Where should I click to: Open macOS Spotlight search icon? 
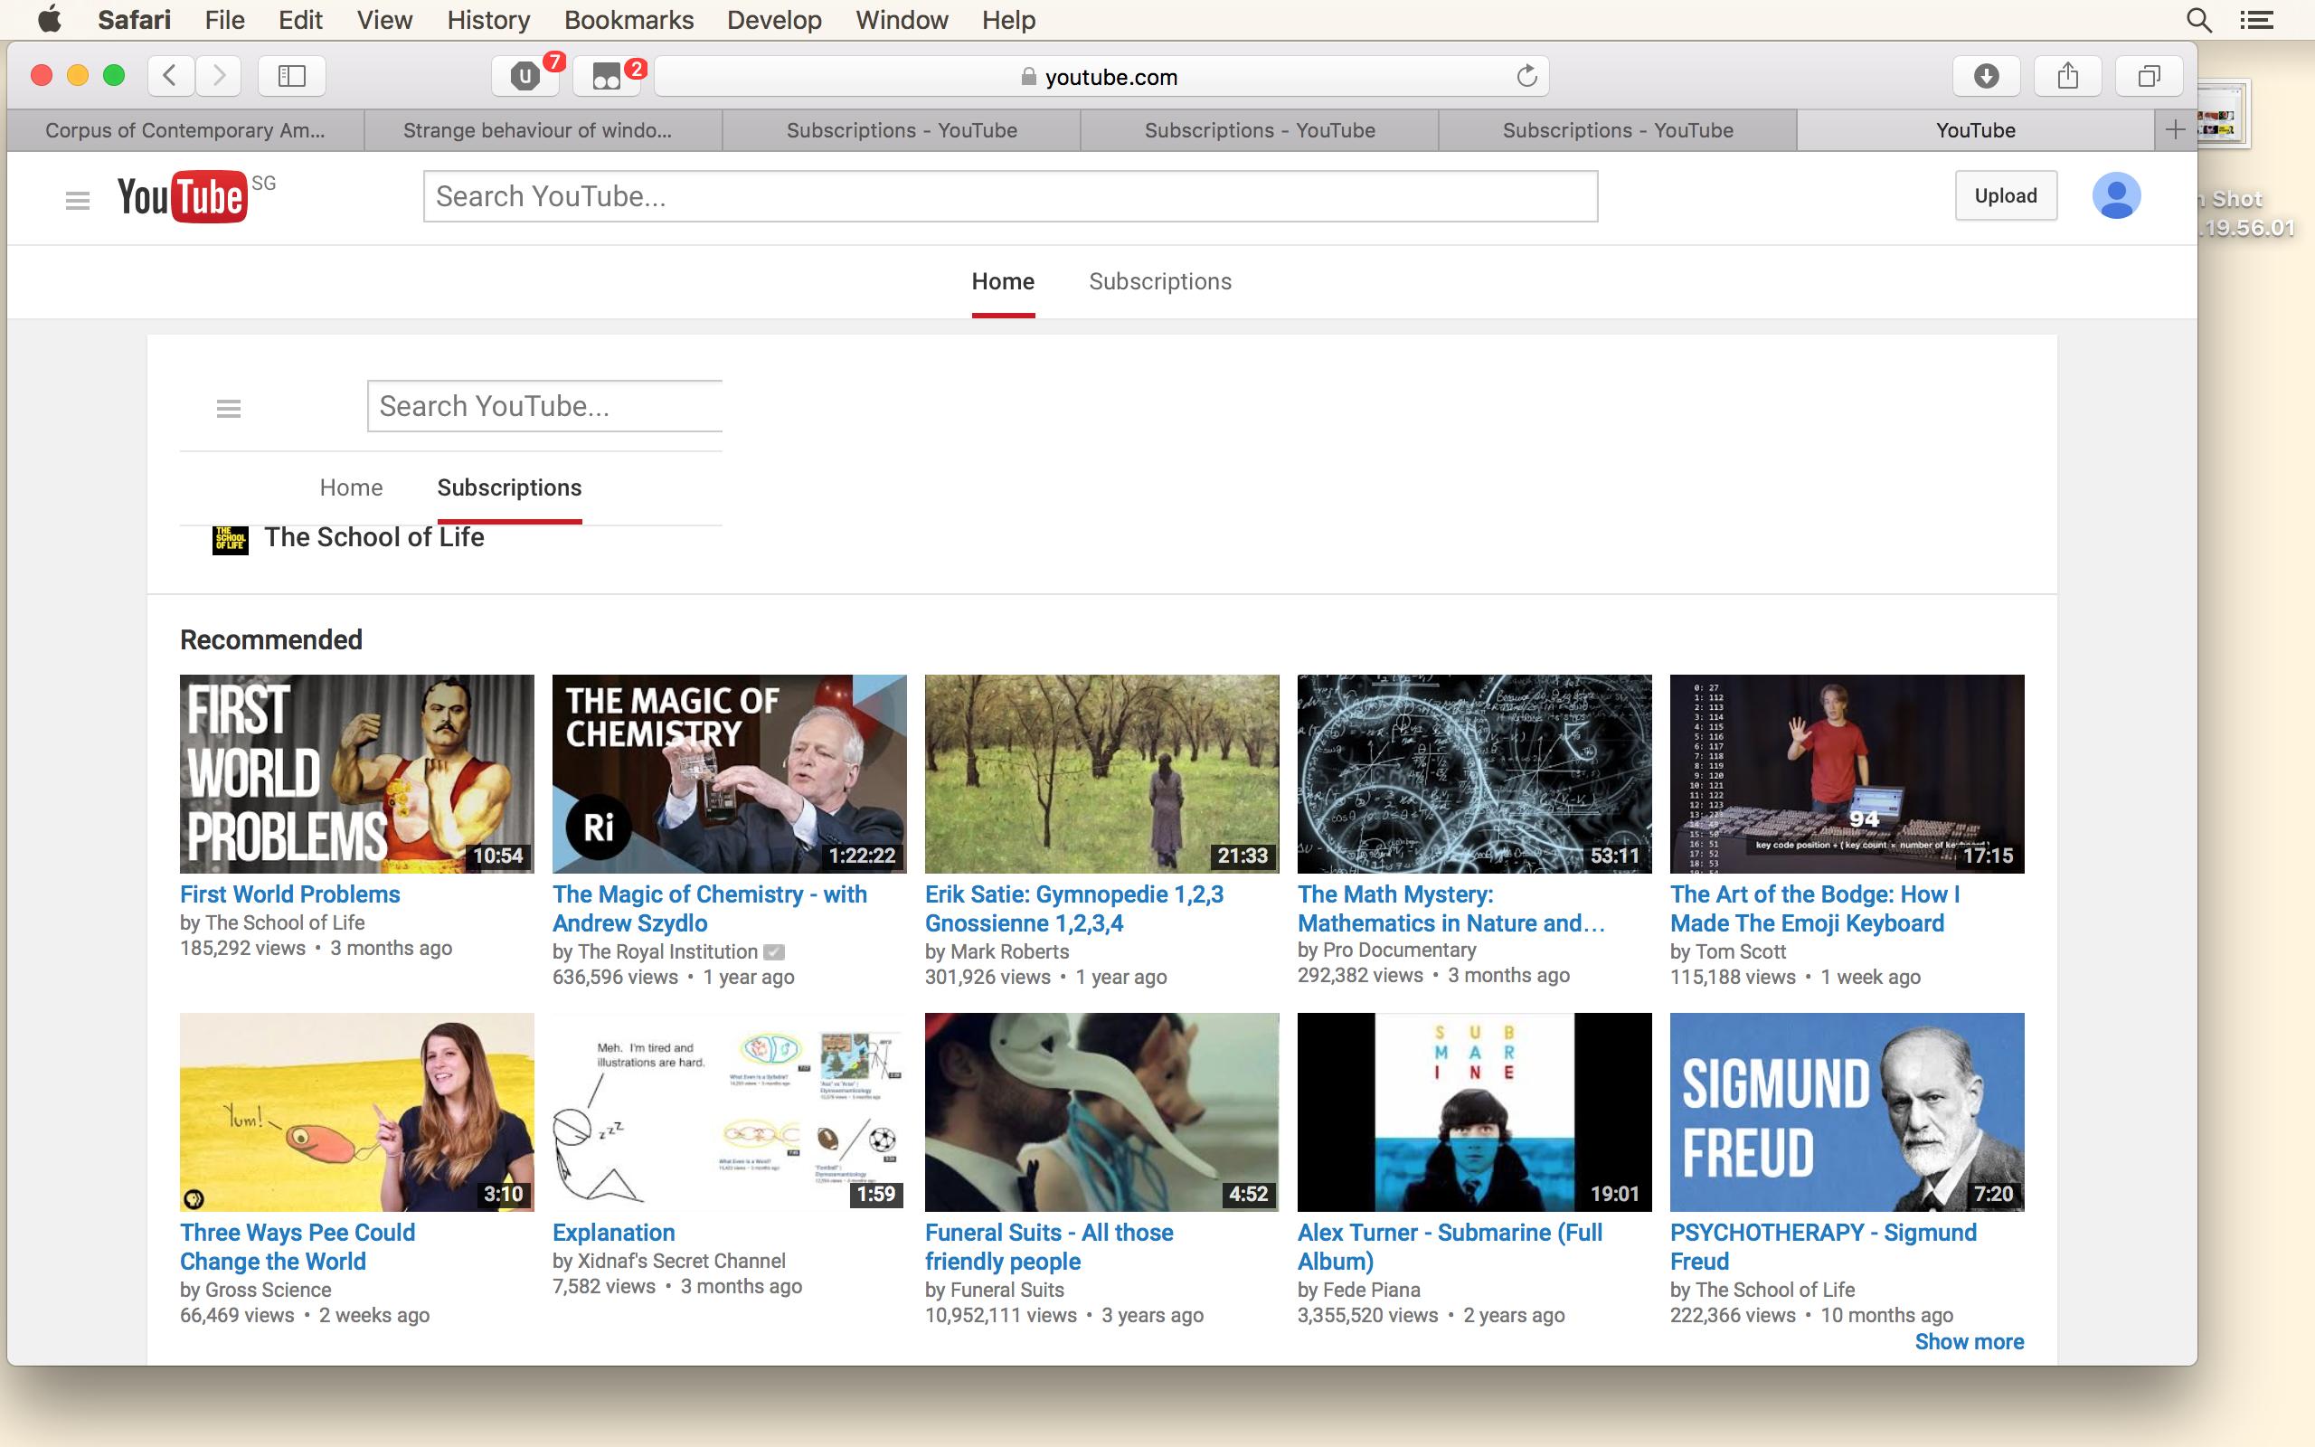[2198, 20]
